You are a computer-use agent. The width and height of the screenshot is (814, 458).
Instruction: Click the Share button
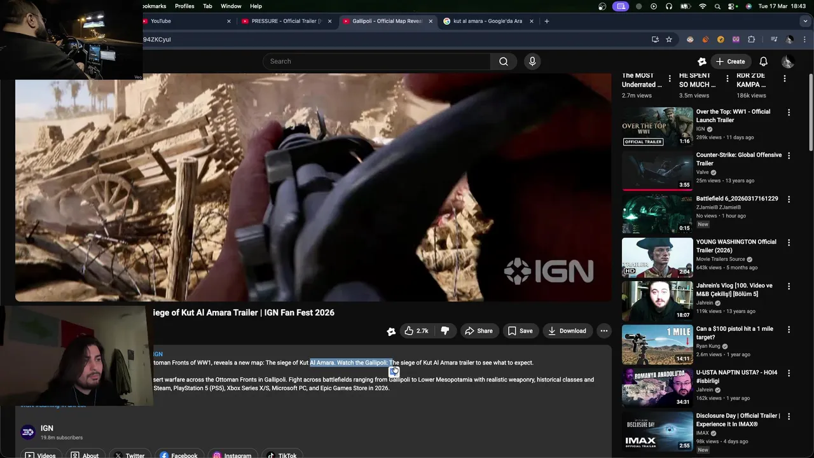pos(479,331)
